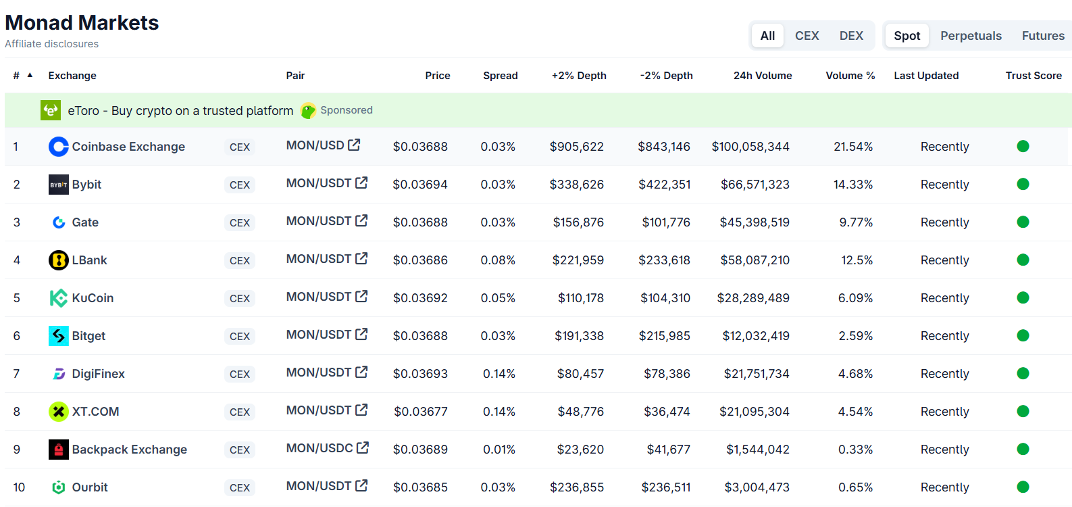The image size is (1072, 507).
Task: Open the Affiliate disclosures link
Action: pyautogui.click(x=52, y=44)
